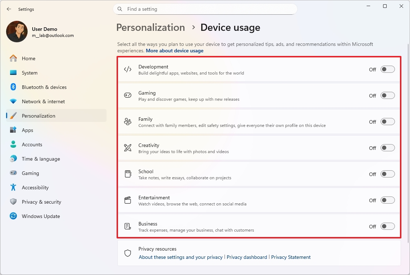The width and height of the screenshot is (410, 275).
Task: Open System settings from the sidebar
Action: click(13, 72)
